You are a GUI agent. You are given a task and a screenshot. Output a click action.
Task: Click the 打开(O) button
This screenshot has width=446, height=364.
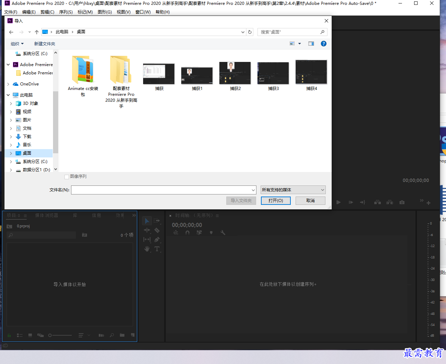[276, 201]
